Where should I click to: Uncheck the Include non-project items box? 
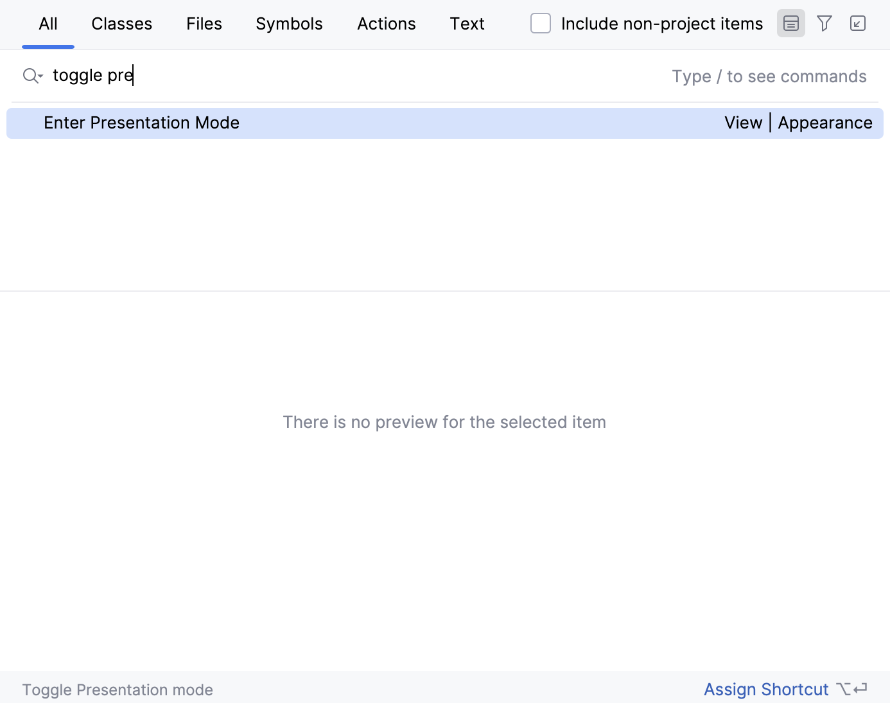tap(541, 23)
